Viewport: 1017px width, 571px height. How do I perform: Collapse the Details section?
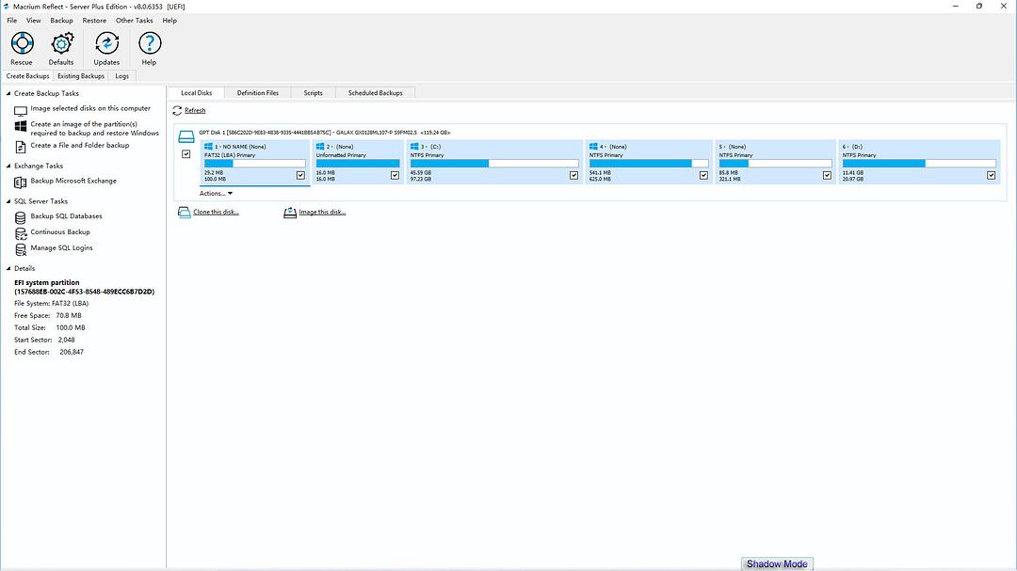click(x=8, y=268)
